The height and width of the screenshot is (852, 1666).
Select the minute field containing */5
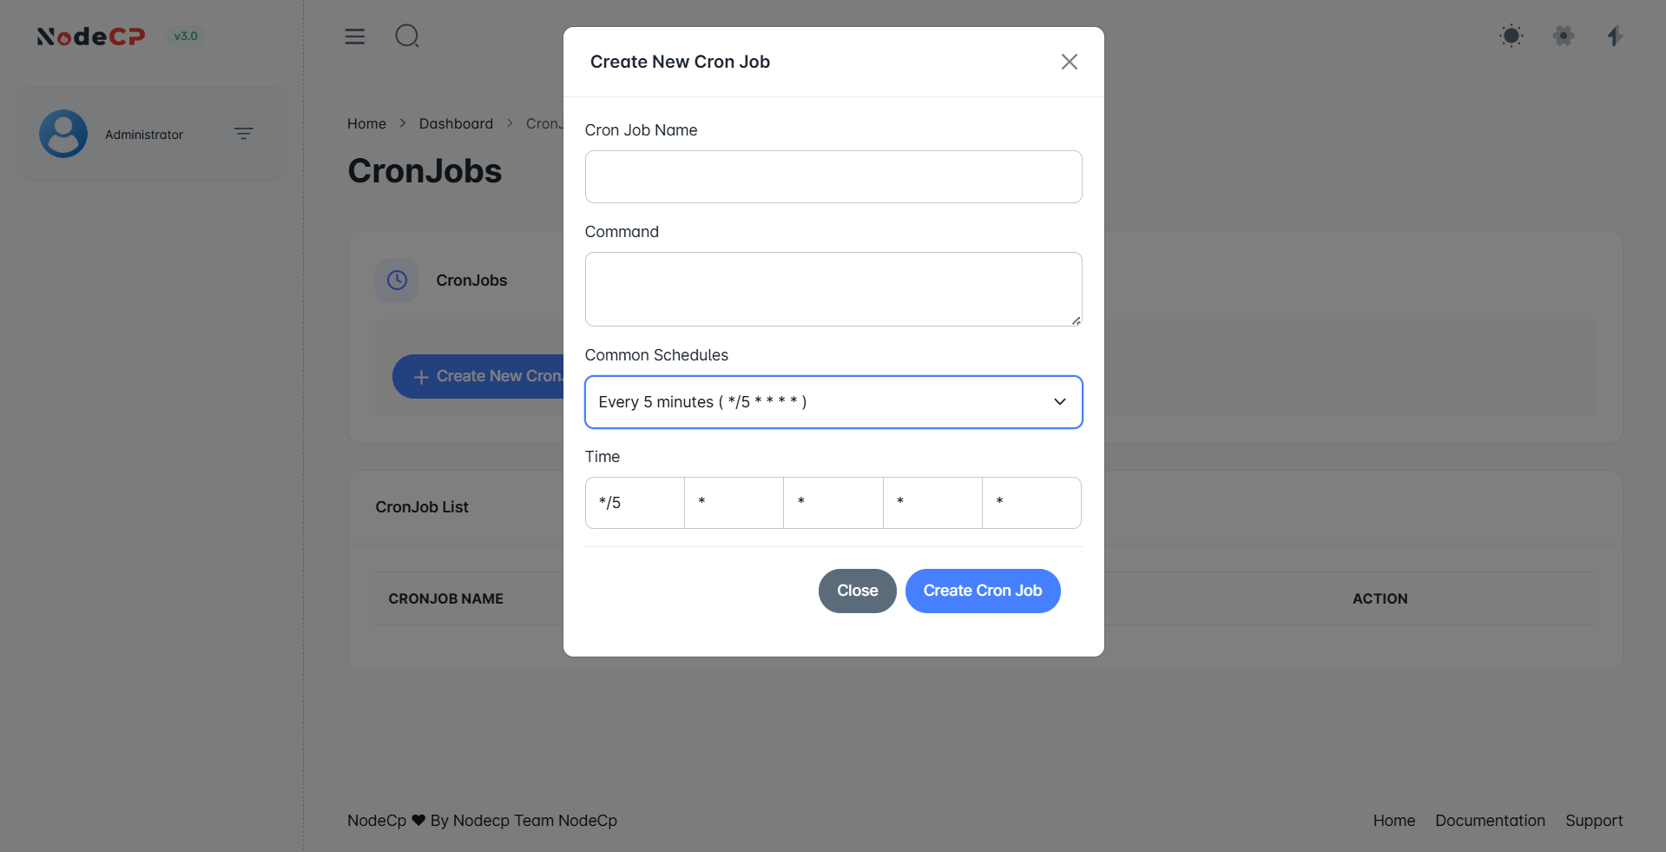pos(635,503)
